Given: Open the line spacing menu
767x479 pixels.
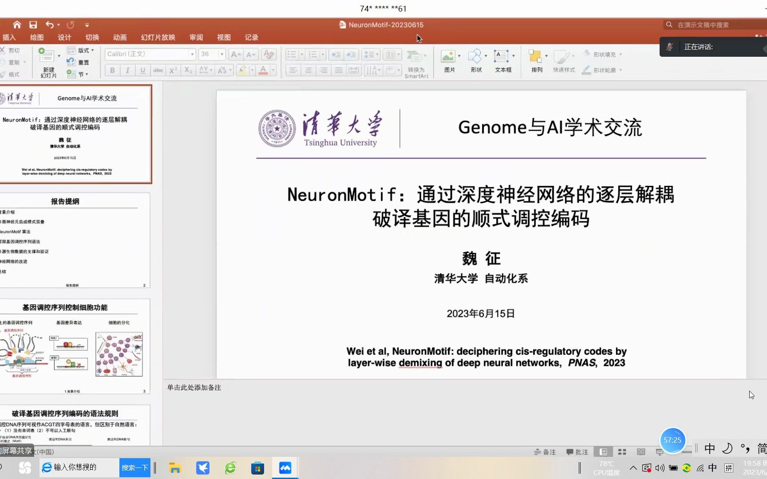Looking at the screenshot, I should [x=371, y=55].
